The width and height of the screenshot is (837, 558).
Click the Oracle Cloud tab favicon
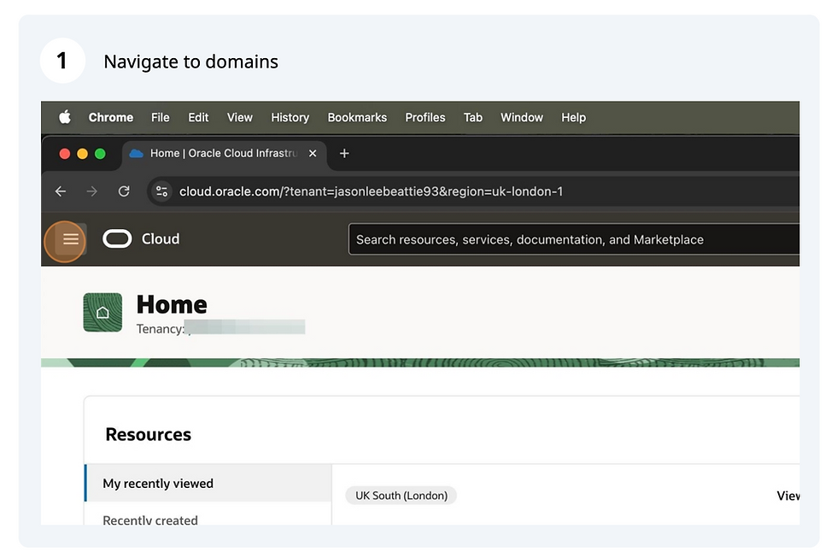(x=137, y=153)
